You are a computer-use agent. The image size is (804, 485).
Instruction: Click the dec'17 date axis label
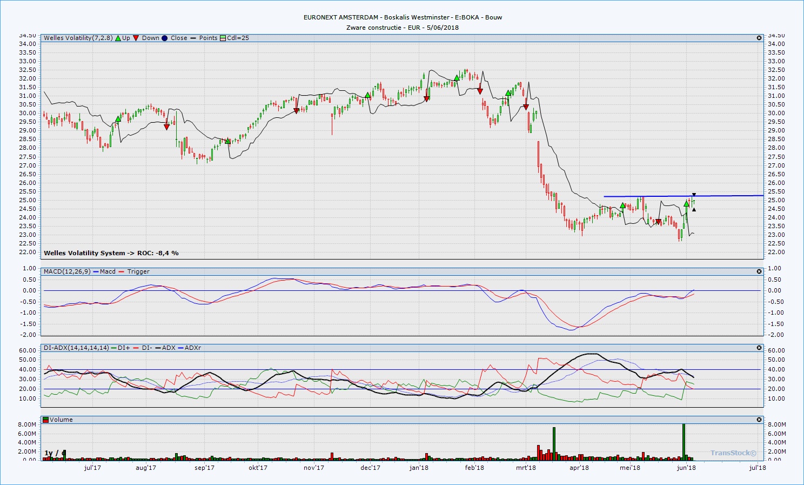pyautogui.click(x=370, y=468)
